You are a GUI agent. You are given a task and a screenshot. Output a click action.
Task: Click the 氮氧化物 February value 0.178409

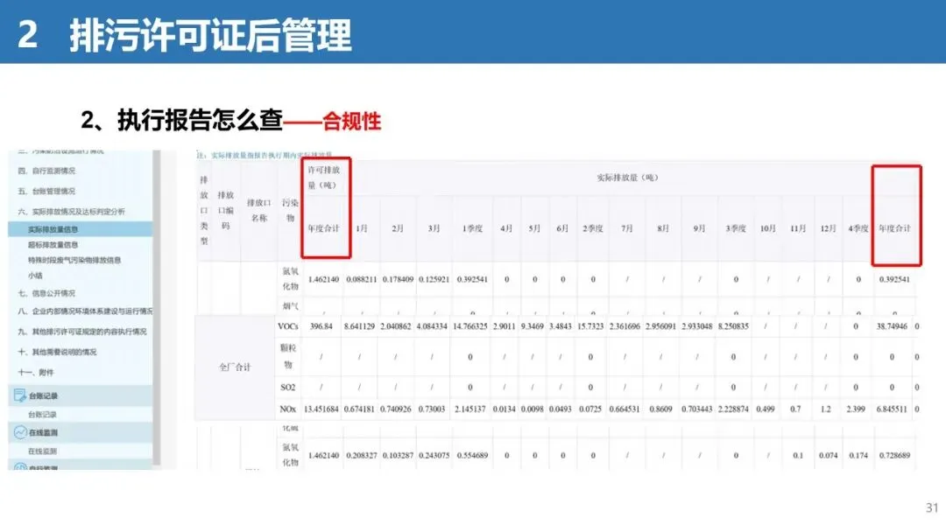click(x=398, y=279)
